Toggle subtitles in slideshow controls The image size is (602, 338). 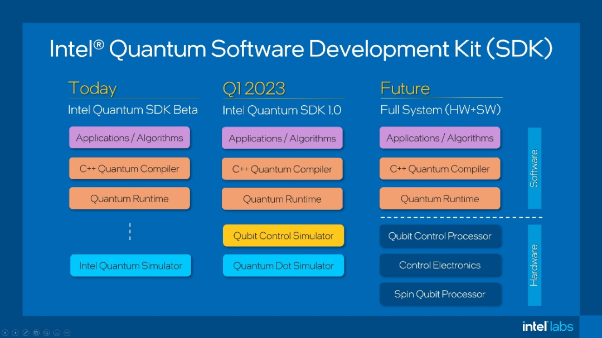57,332
